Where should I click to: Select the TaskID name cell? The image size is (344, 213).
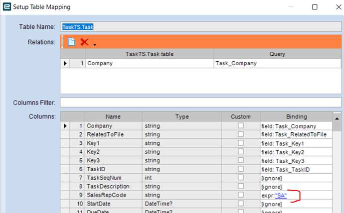click(x=113, y=169)
